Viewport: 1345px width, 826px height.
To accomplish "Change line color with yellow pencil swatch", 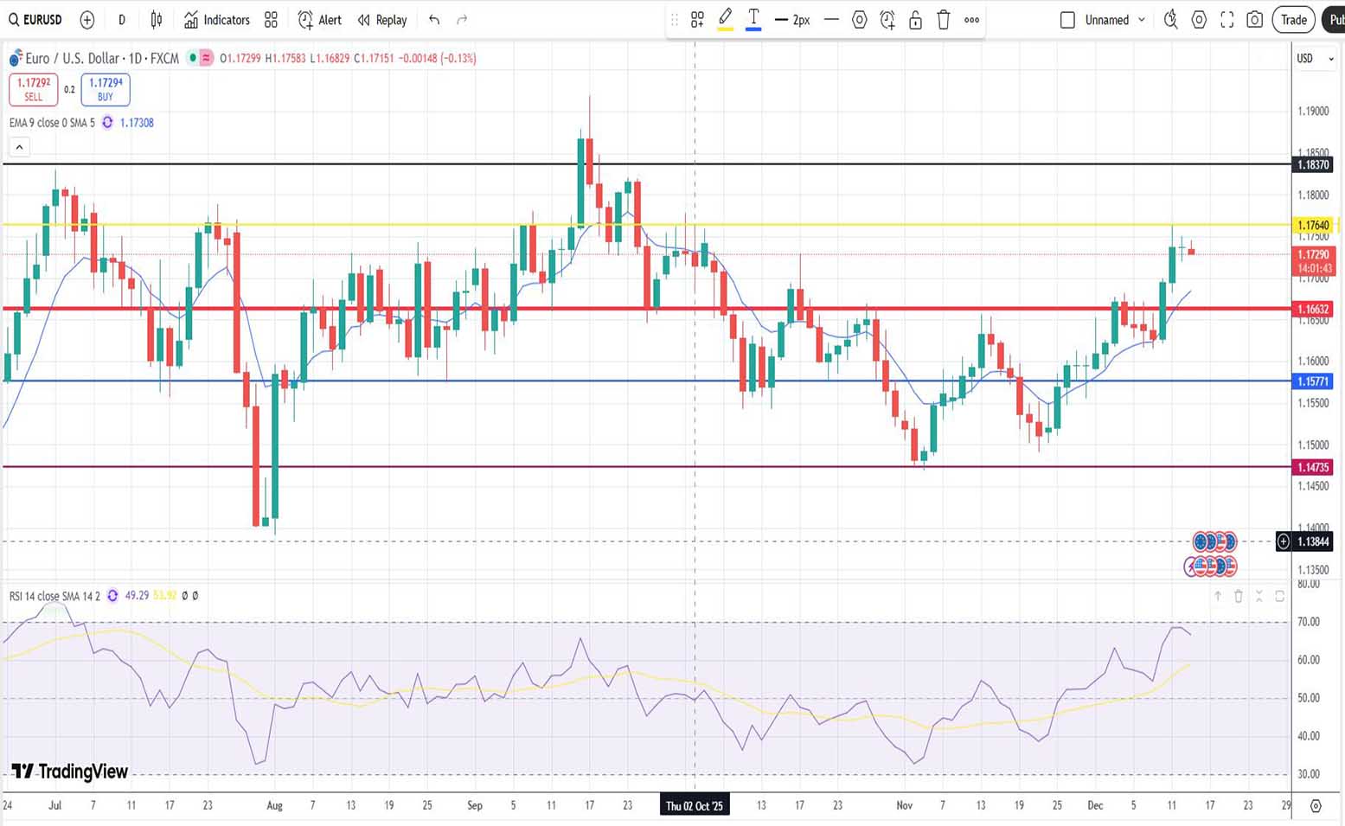I will [x=726, y=20].
